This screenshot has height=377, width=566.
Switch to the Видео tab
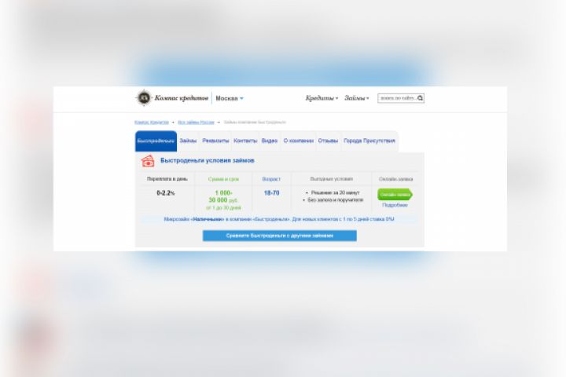click(x=270, y=141)
